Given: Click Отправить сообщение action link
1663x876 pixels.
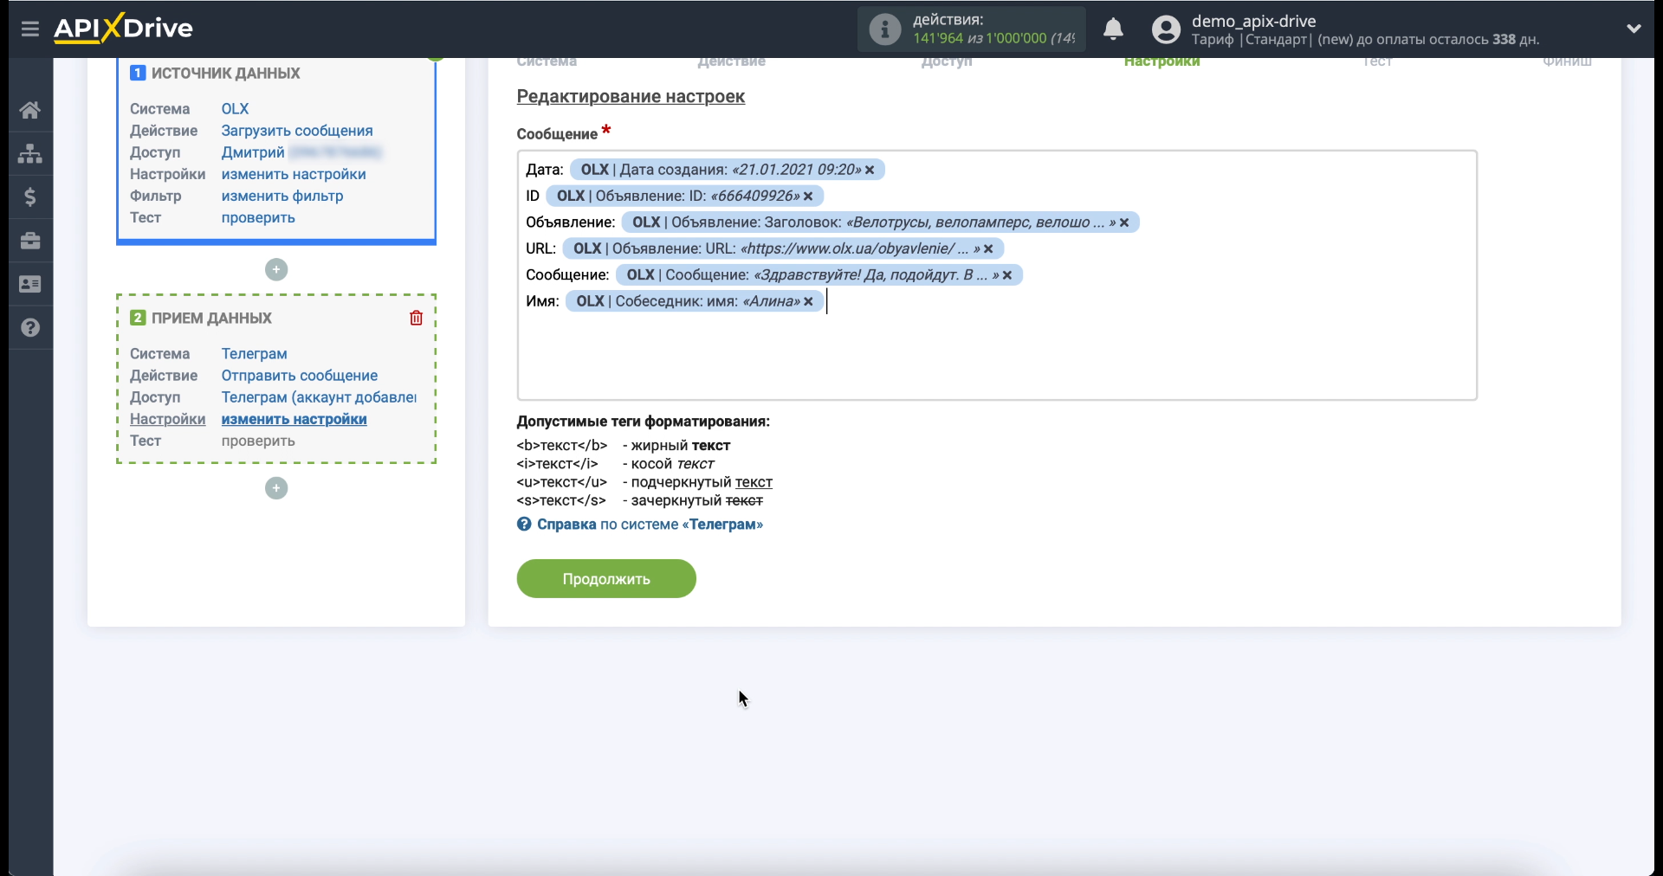Looking at the screenshot, I should coord(300,376).
